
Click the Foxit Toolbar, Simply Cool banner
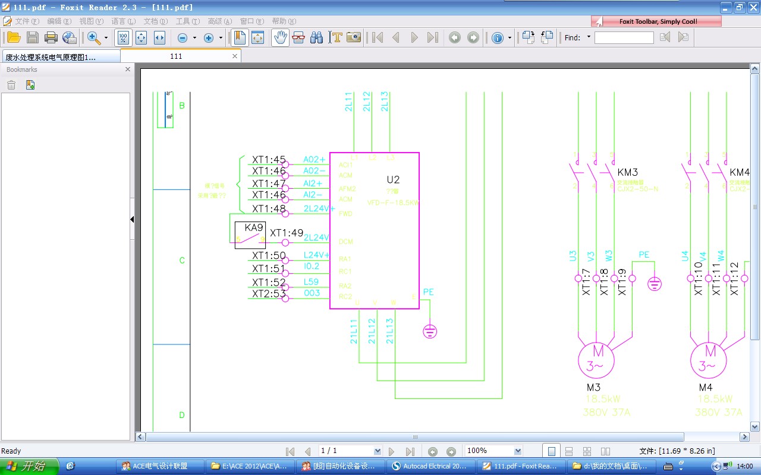click(x=656, y=21)
